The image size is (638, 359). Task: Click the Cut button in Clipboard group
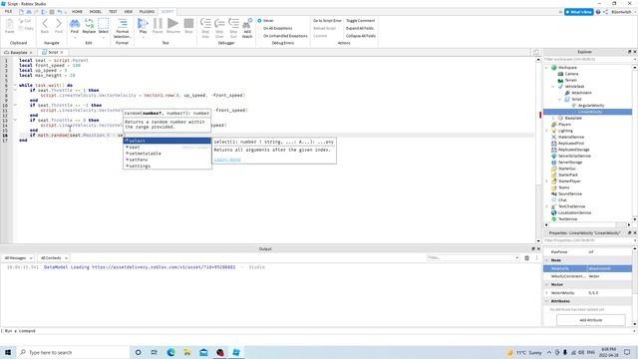coord(25,21)
